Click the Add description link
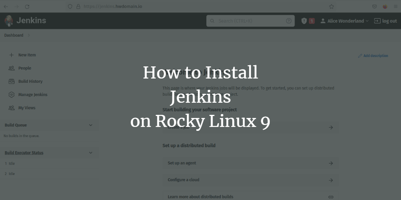 (376, 55)
